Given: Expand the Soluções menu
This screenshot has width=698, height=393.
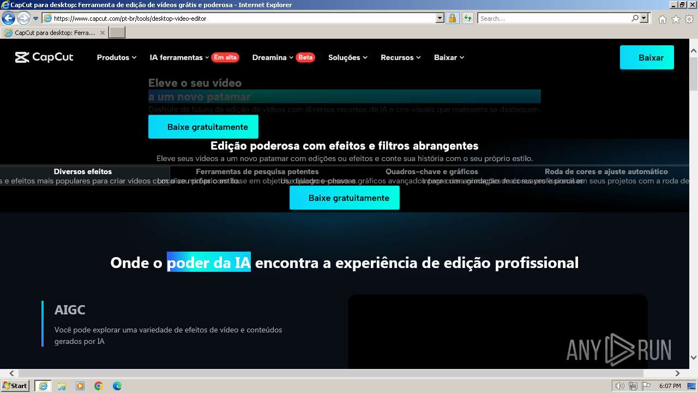Looking at the screenshot, I should (x=348, y=57).
